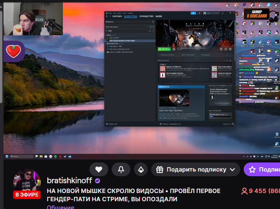Screen dimensions: 280x209
Task: Click heart follow button below stream
Action: 99,169
